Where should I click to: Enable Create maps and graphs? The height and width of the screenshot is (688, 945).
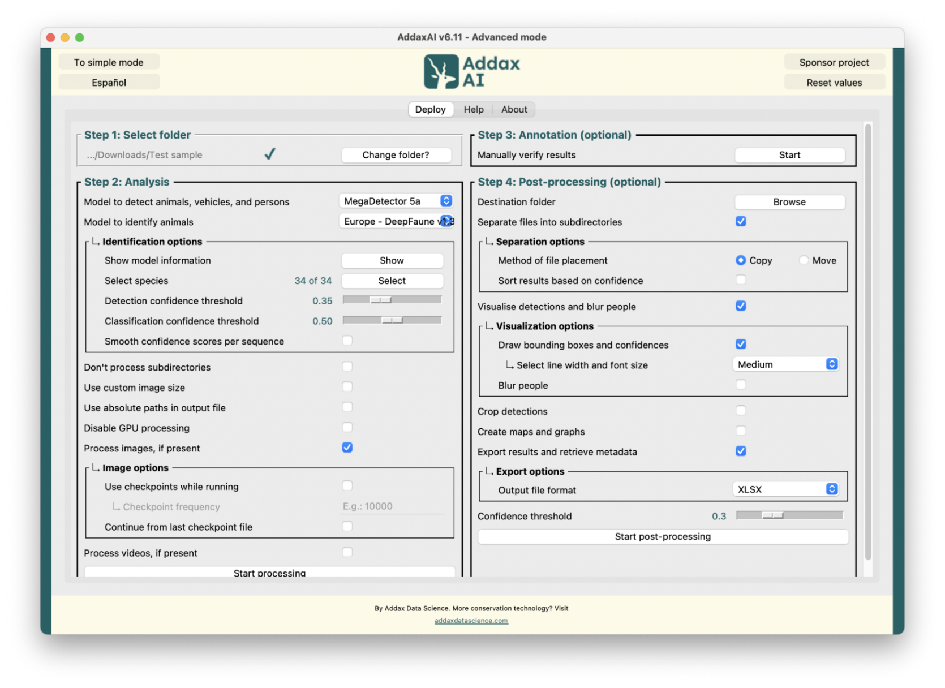[740, 431]
